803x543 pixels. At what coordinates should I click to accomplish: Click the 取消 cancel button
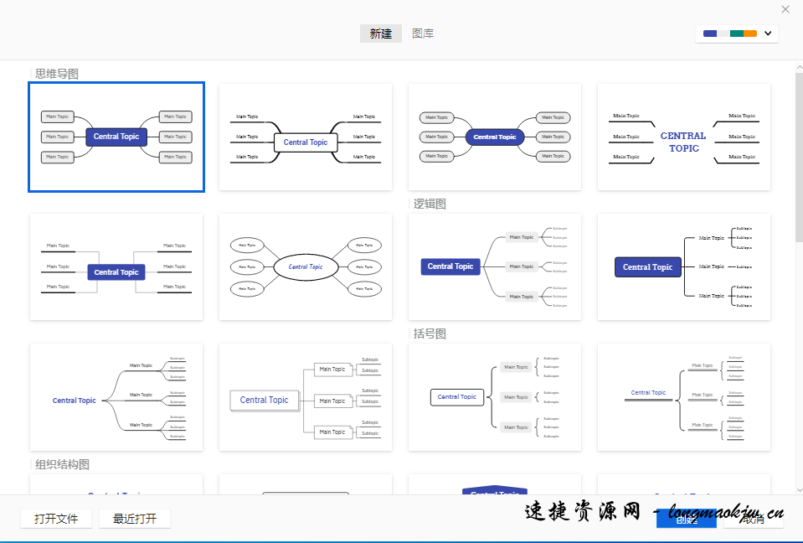(x=754, y=519)
